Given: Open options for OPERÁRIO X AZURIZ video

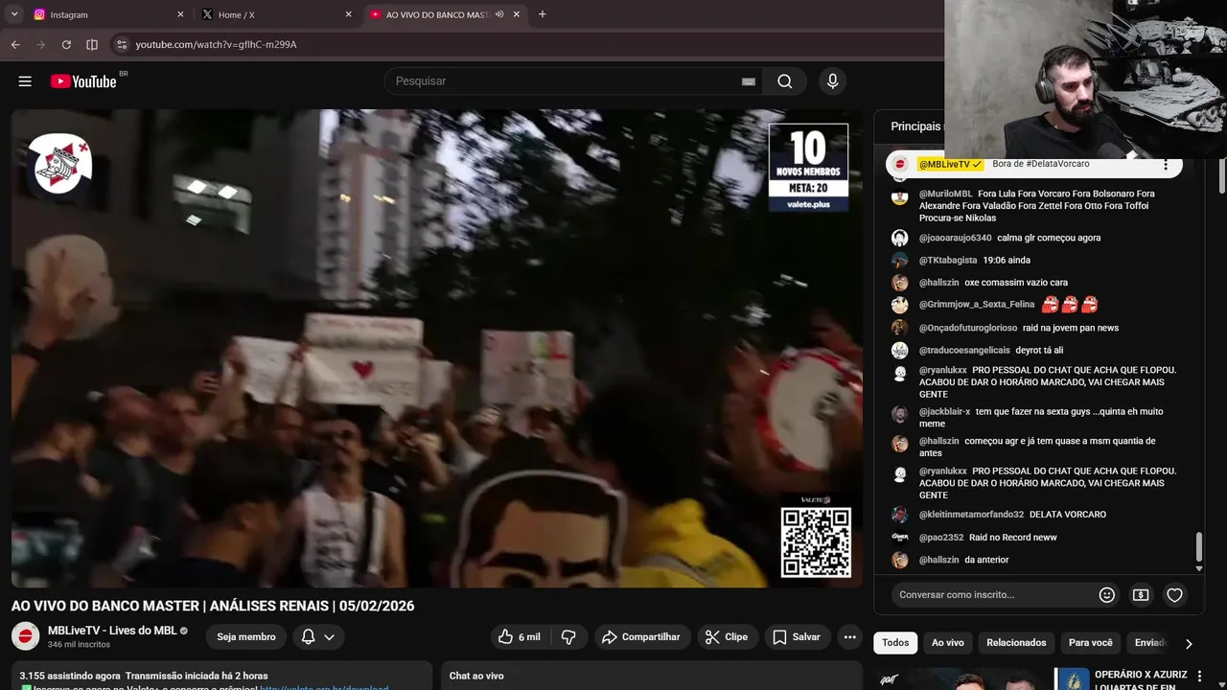Looking at the screenshot, I should (1199, 677).
